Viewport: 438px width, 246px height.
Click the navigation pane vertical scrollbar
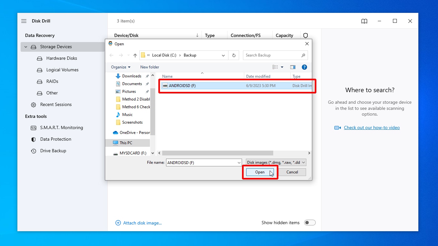click(x=153, y=111)
